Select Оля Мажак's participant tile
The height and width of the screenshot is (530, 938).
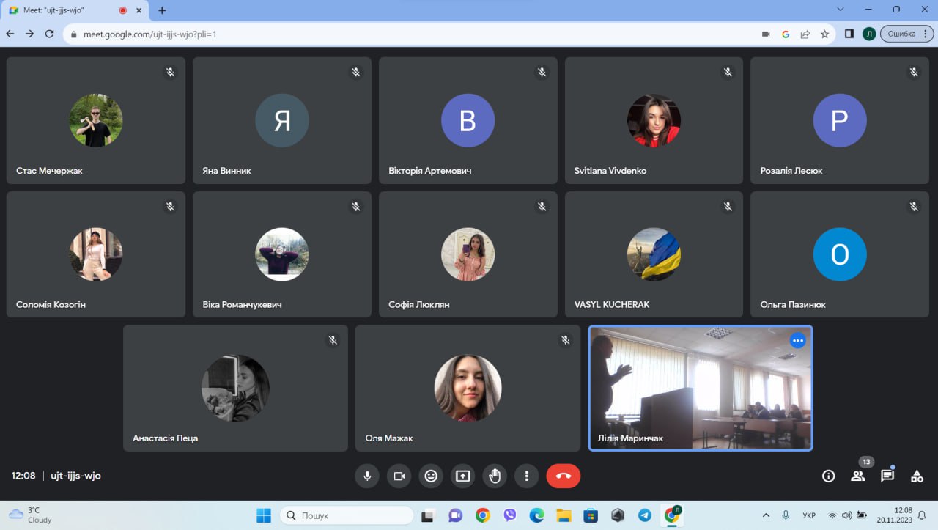(x=468, y=389)
